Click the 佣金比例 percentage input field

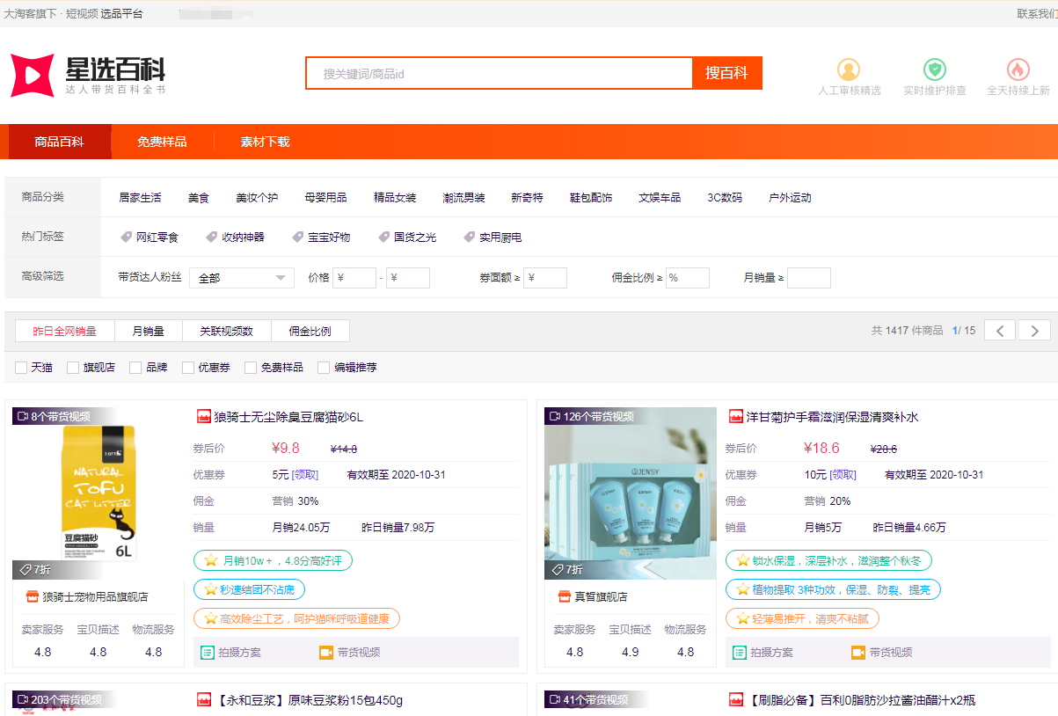point(687,278)
